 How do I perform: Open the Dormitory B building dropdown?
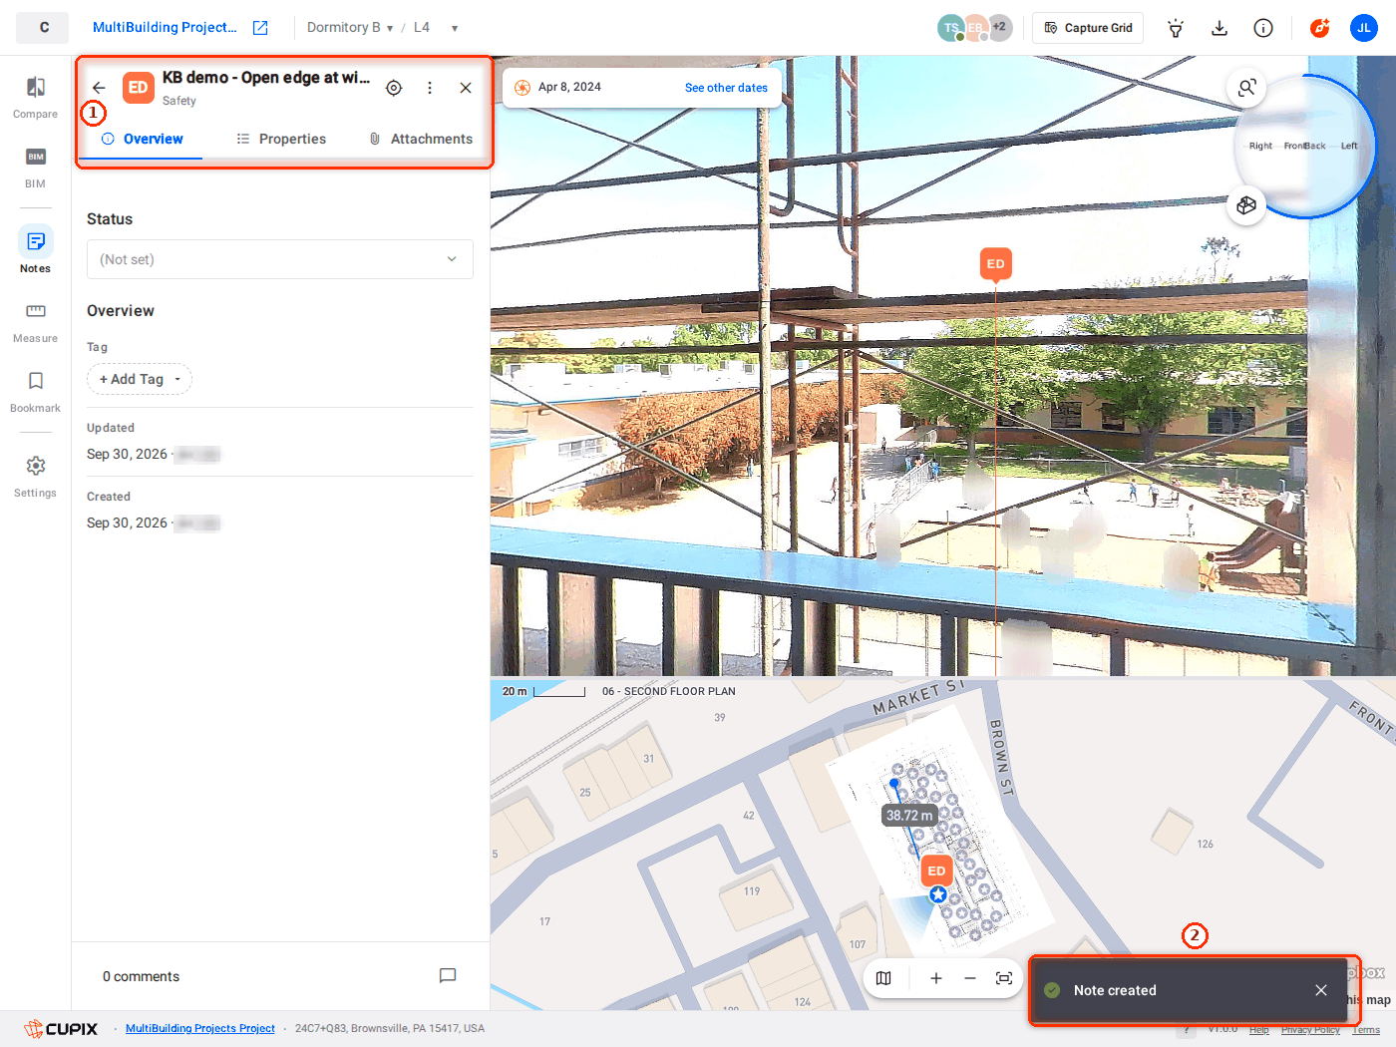tap(350, 28)
